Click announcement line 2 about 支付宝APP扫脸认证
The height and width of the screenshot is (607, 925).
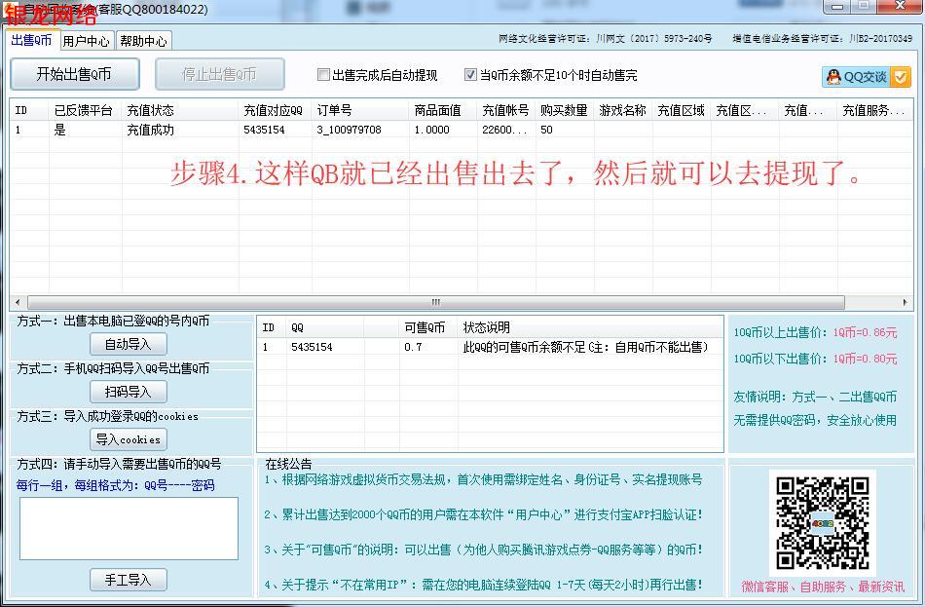click(483, 514)
